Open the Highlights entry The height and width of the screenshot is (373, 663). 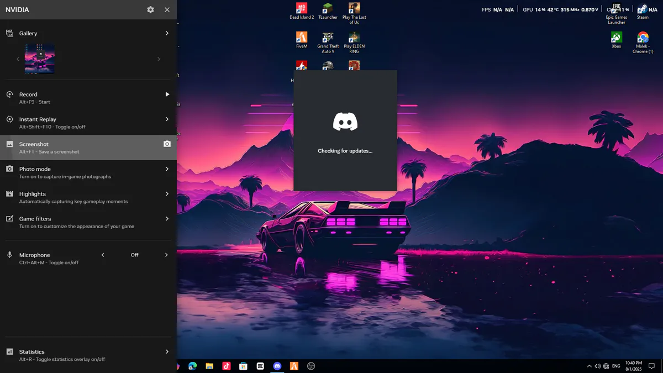[88, 197]
